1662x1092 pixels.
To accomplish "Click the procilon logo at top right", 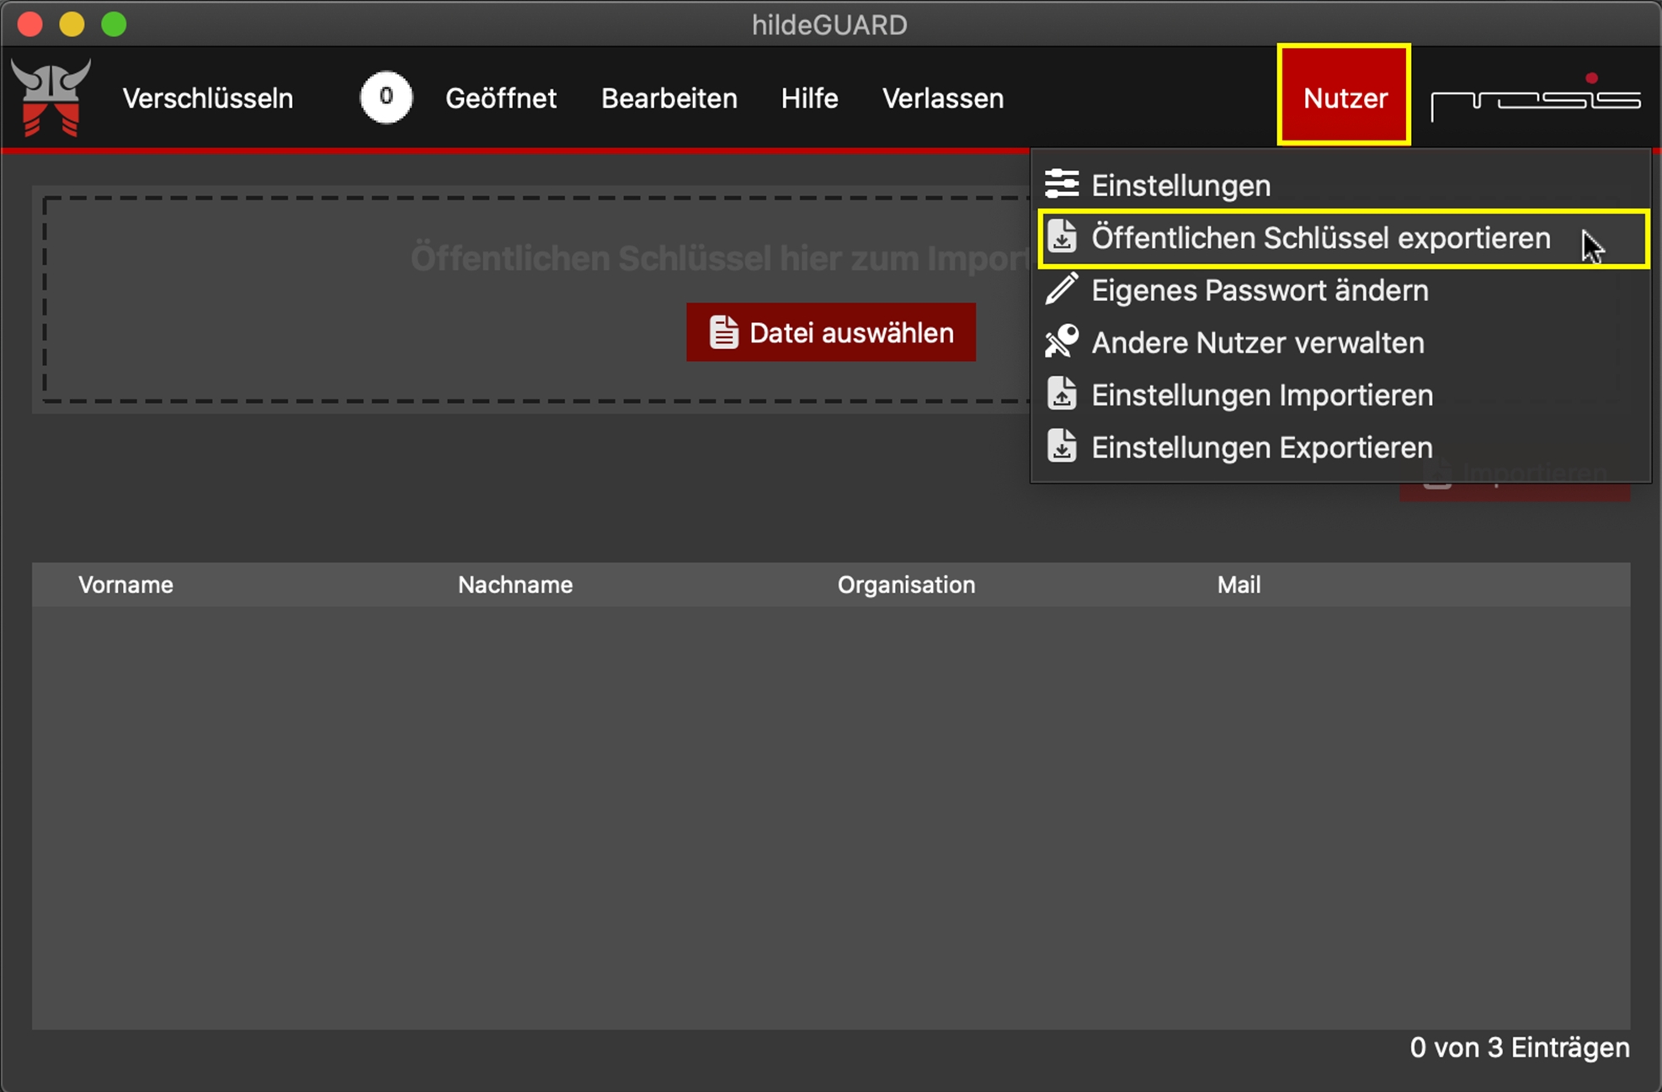I will click(x=1535, y=98).
